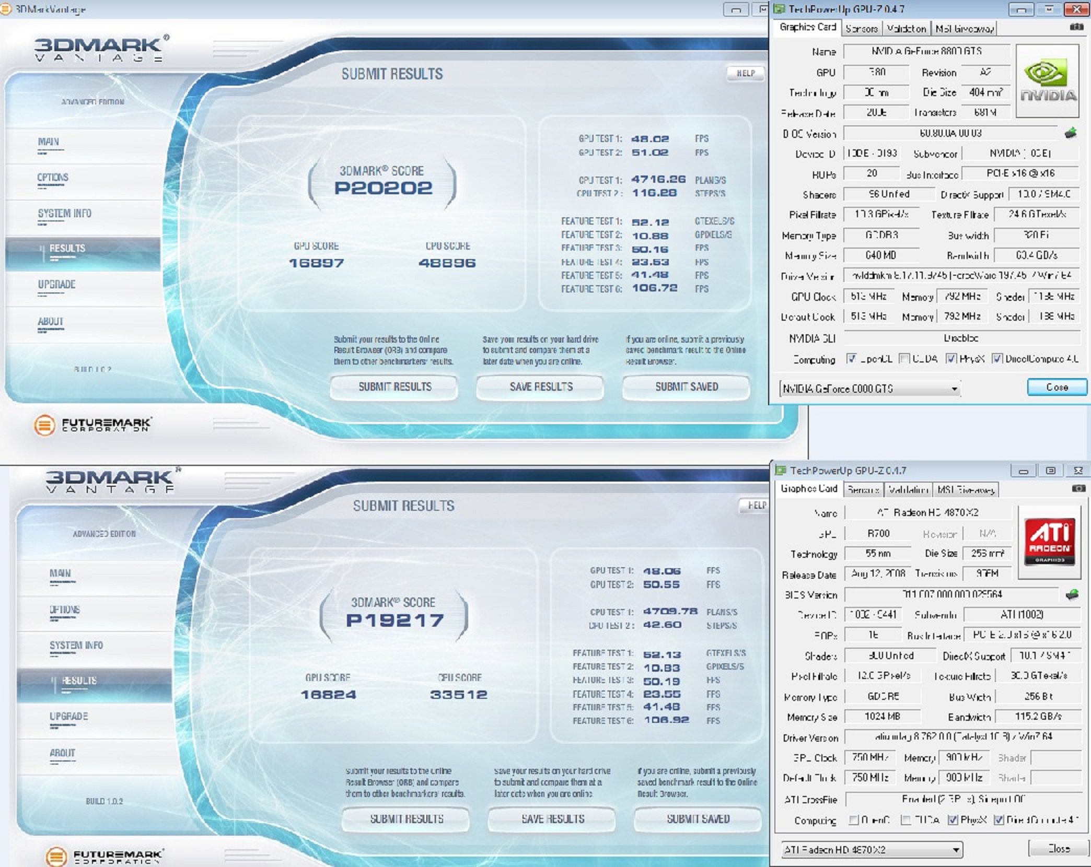The width and height of the screenshot is (1091, 867).
Task: Click SAVE RESULTS button in top 3DMark
Action: [x=541, y=387]
